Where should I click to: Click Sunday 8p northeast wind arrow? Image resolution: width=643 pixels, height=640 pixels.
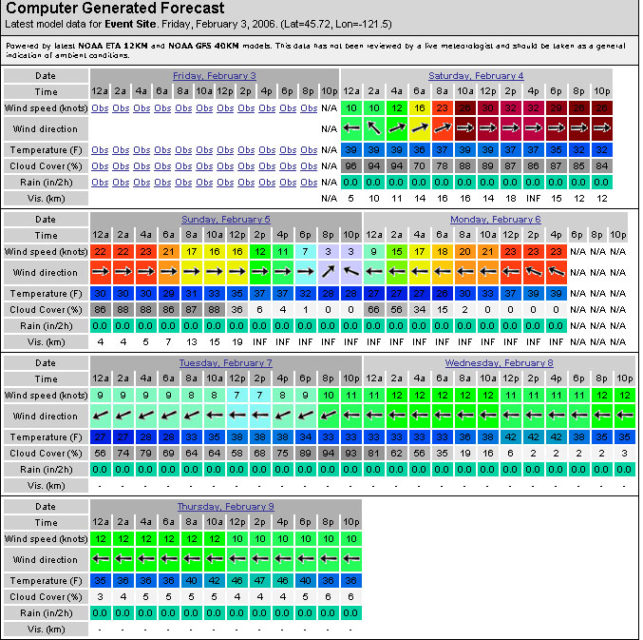click(x=328, y=272)
